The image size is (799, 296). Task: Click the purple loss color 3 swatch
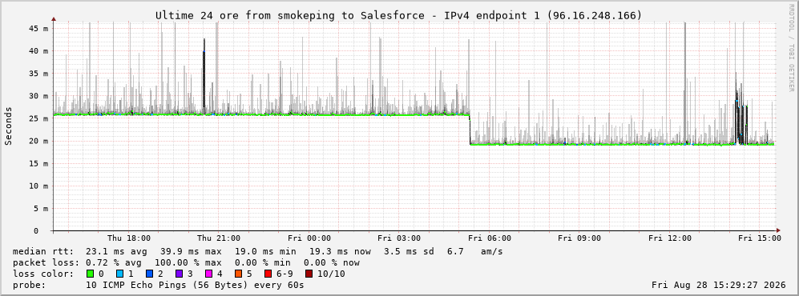coord(179,274)
